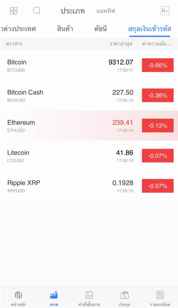The height and width of the screenshot is (308, 178).
Task: Select the สินค้า category tab
Action: 65,29
